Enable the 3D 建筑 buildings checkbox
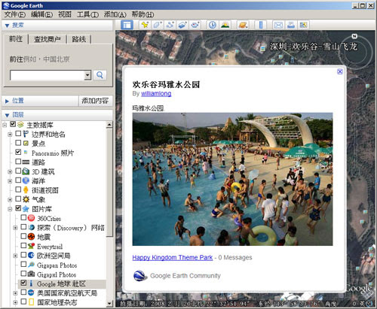 (x=18, y=171)
